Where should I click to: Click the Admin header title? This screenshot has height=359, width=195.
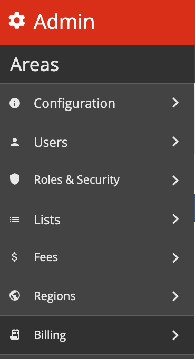click(x=64, y=22)
